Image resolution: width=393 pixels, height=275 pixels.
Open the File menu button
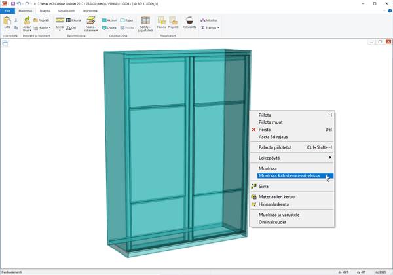click(7, 11)
